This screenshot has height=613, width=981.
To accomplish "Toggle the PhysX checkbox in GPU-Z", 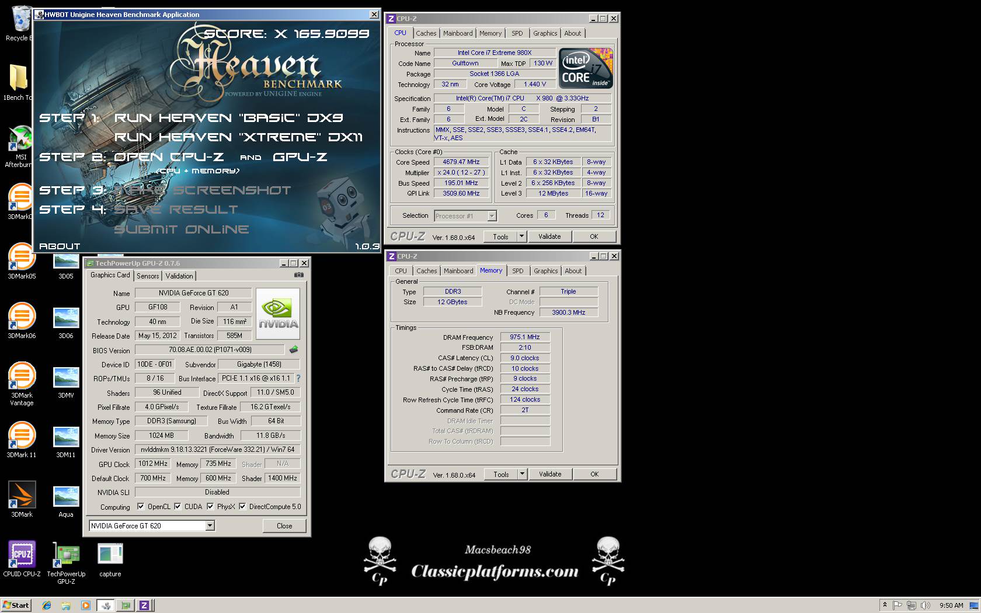I will 210,507.
